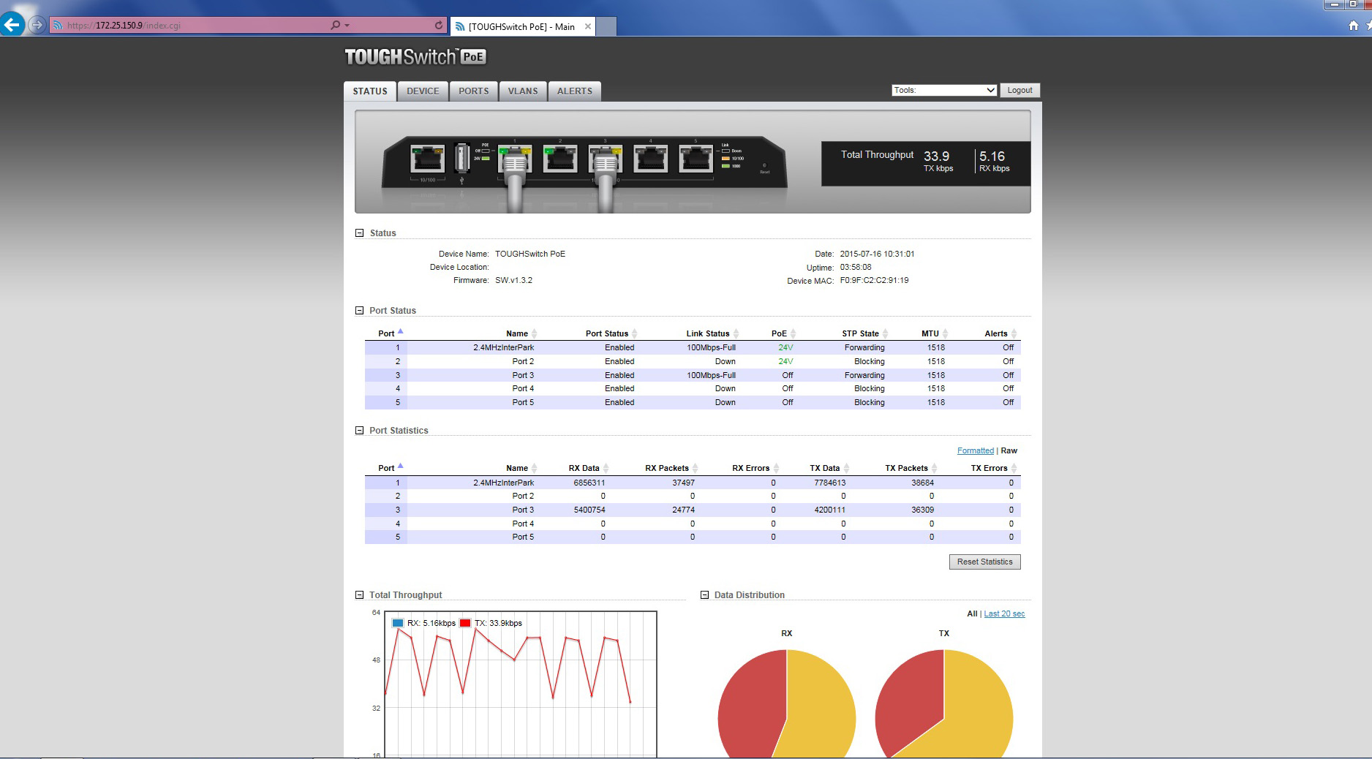Screen dimensions: 1372x759
Task: Click TX Packets value 38684
Action: tap(922, 483)
